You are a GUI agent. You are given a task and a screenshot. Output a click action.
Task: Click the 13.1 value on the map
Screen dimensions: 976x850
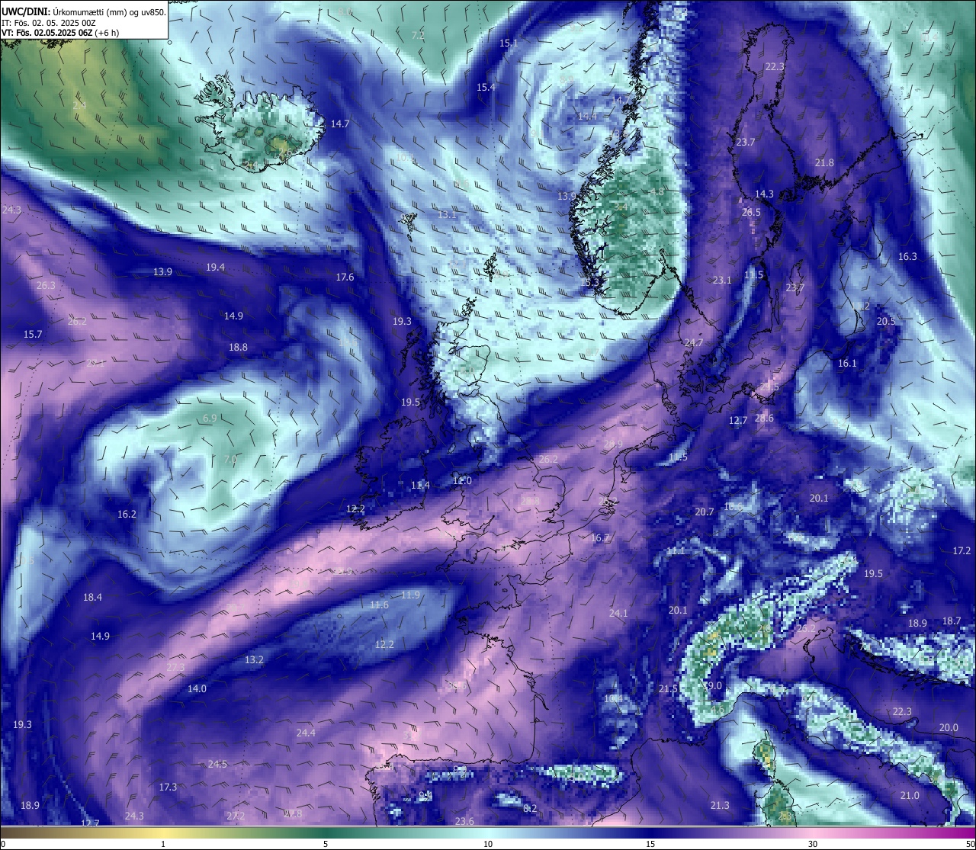click(x=447, y=215)
